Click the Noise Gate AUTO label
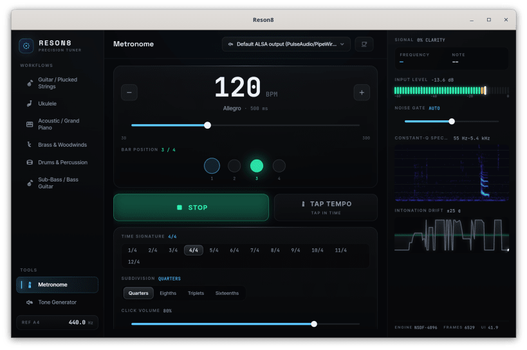The image size is (527, 350). point(434,108)
